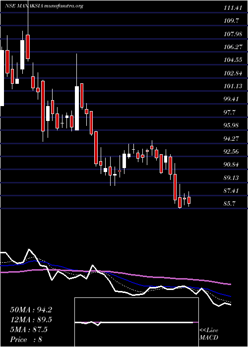Select the 111.41 price axis label
Viewport: 248px width, 347px height.
pos(233,8)
